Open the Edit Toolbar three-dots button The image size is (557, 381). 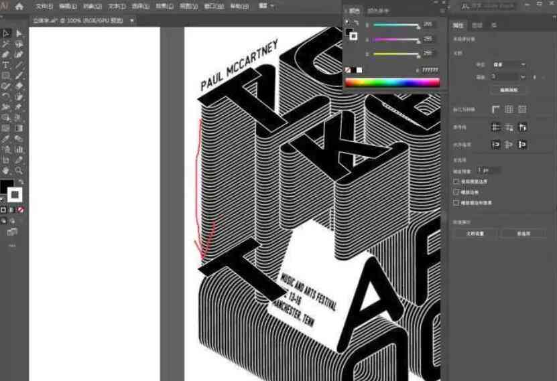coord(12,246)
